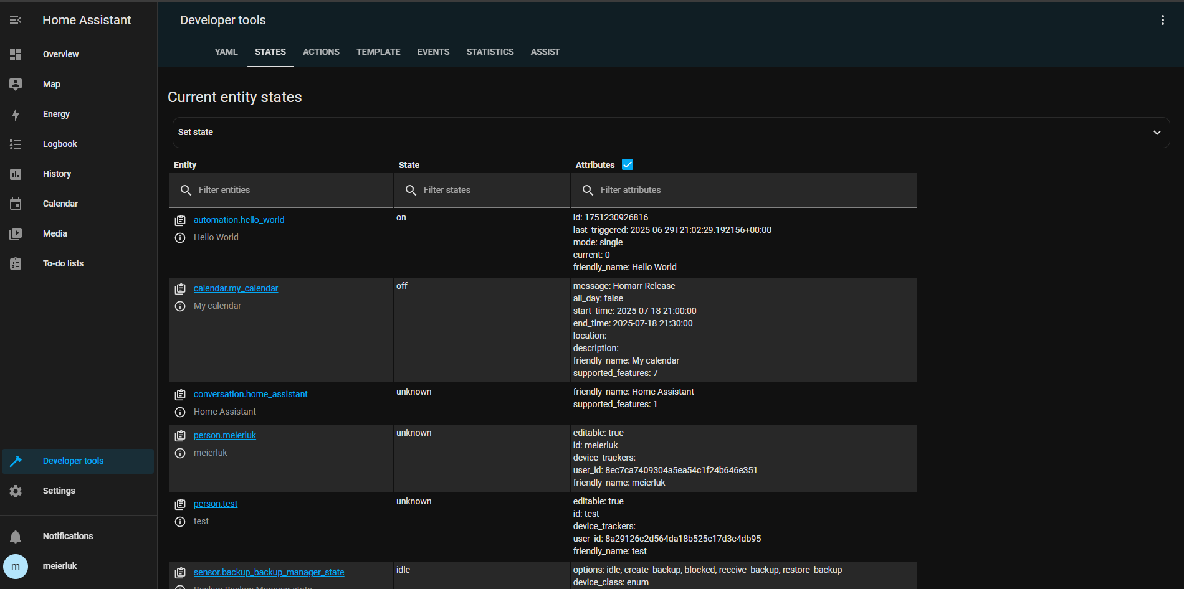Toggle the Attributes checkbox
The image size is (1184, 589).
627,164
